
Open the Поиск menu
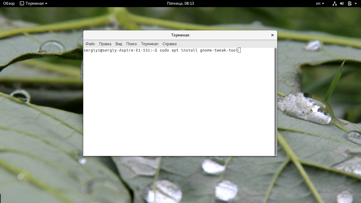coord(132,44)
